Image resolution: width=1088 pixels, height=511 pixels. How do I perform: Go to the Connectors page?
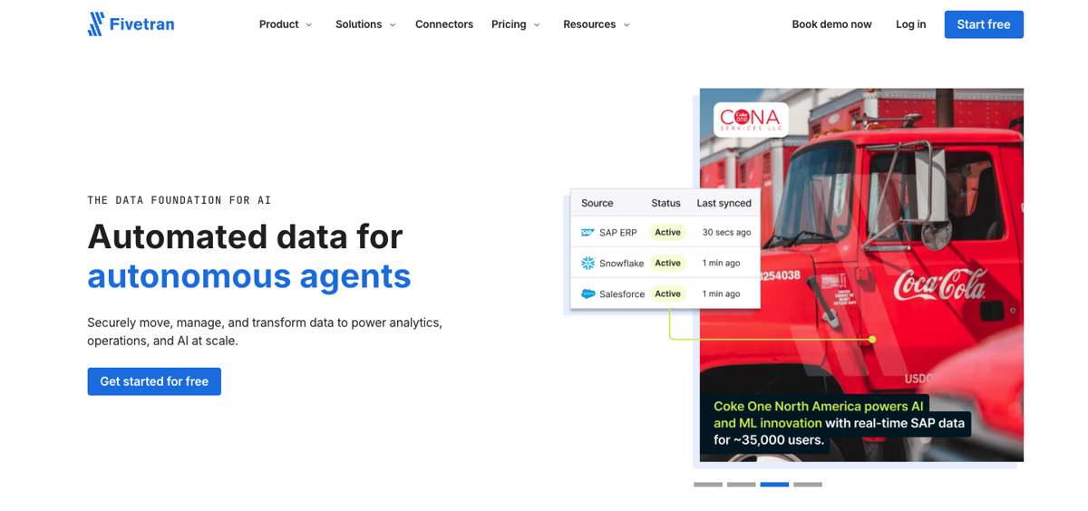pos(444,24)
